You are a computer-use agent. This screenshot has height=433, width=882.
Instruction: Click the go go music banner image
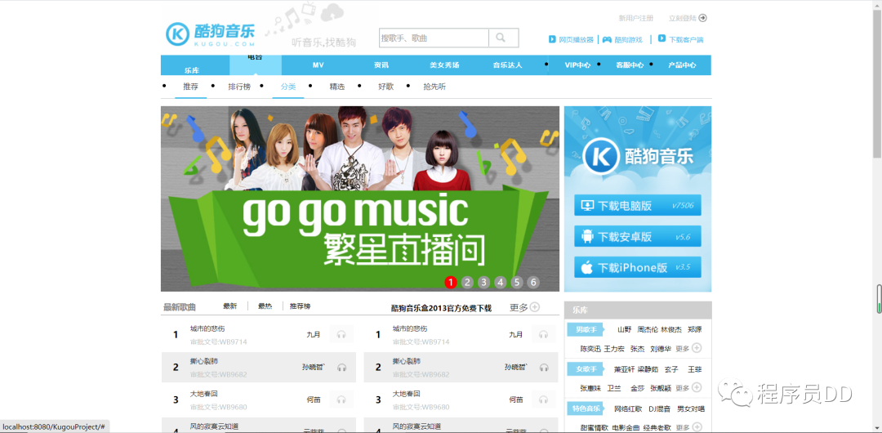coord(360,199)
